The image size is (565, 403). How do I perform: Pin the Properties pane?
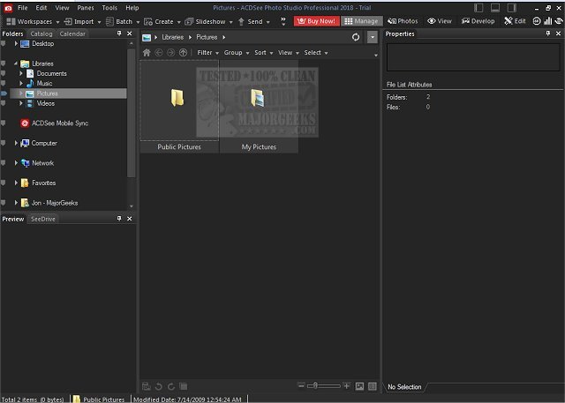coord(547,34)
